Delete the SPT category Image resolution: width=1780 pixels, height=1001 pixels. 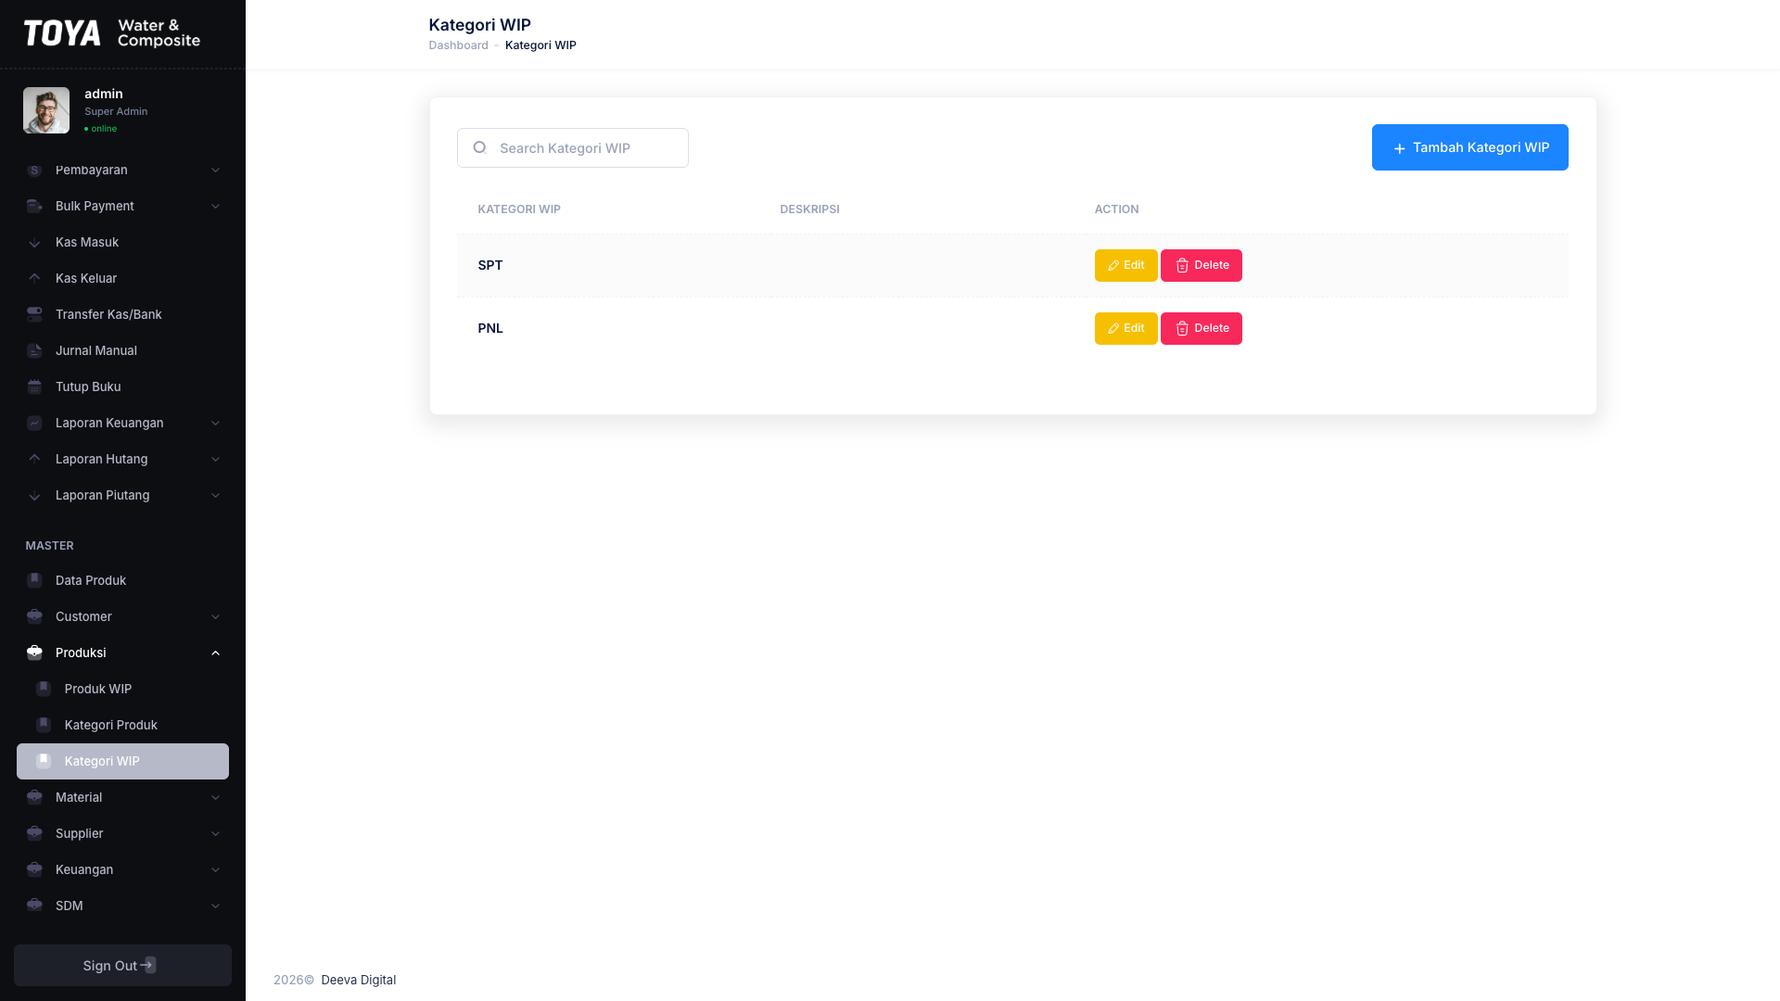coord(1201,265)
